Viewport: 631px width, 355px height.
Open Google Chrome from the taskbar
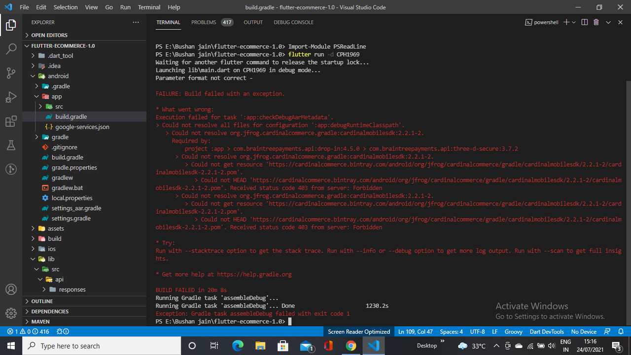point(351,346)
